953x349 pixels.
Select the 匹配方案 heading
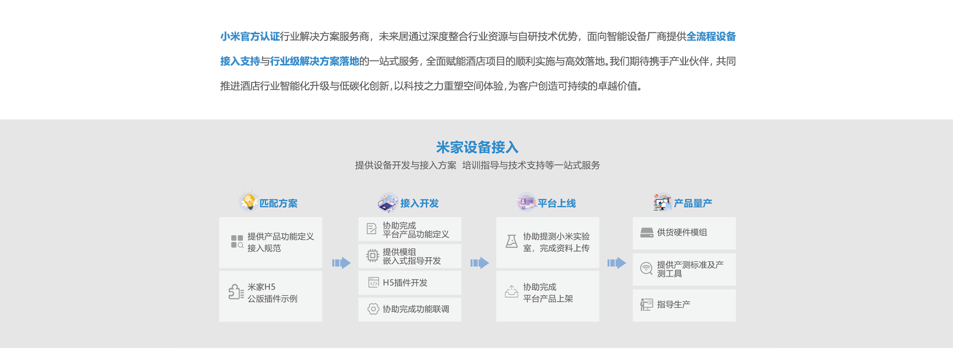[x=278, y=203]
